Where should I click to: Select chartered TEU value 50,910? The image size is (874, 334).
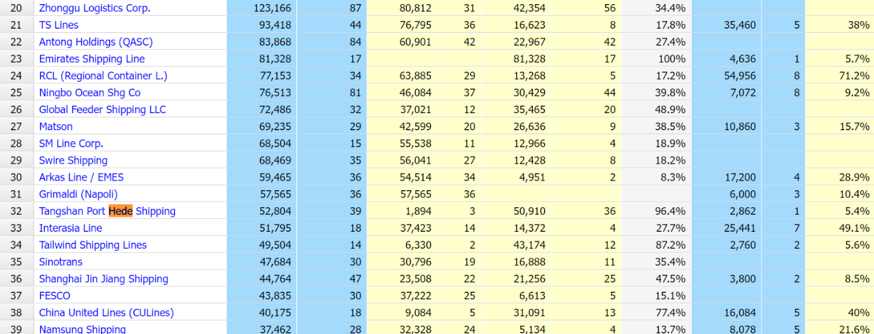coord(529,211)
